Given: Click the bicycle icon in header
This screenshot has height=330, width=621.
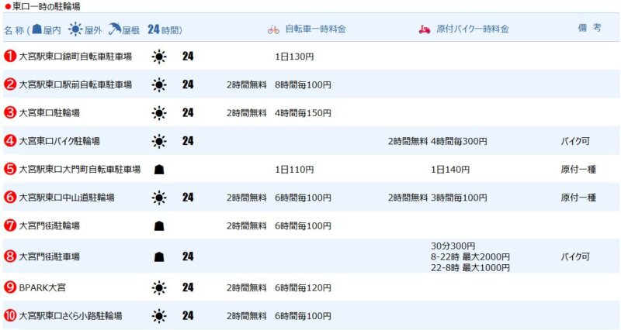Looking at the screenshot, I should [273, 29].
